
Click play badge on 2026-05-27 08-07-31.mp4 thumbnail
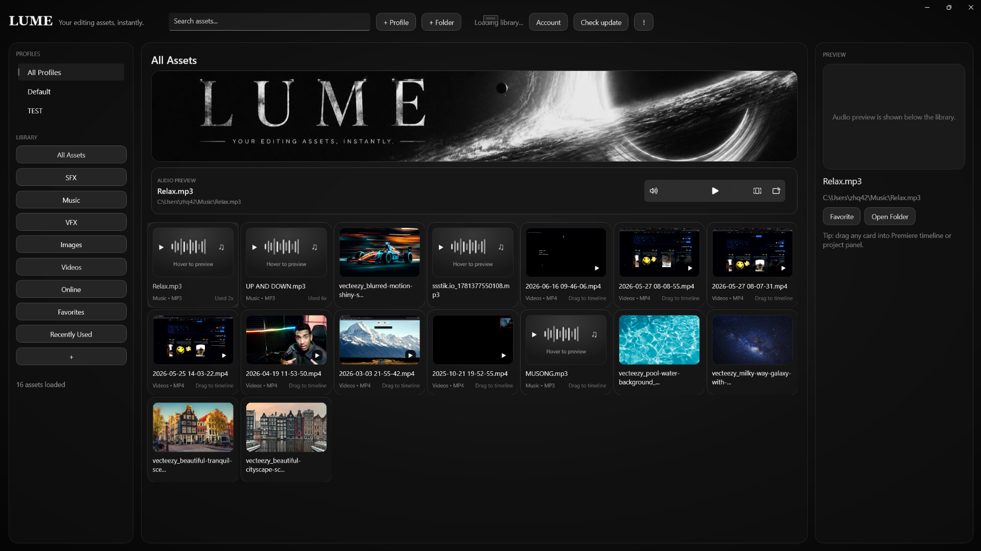pos(783,268)
